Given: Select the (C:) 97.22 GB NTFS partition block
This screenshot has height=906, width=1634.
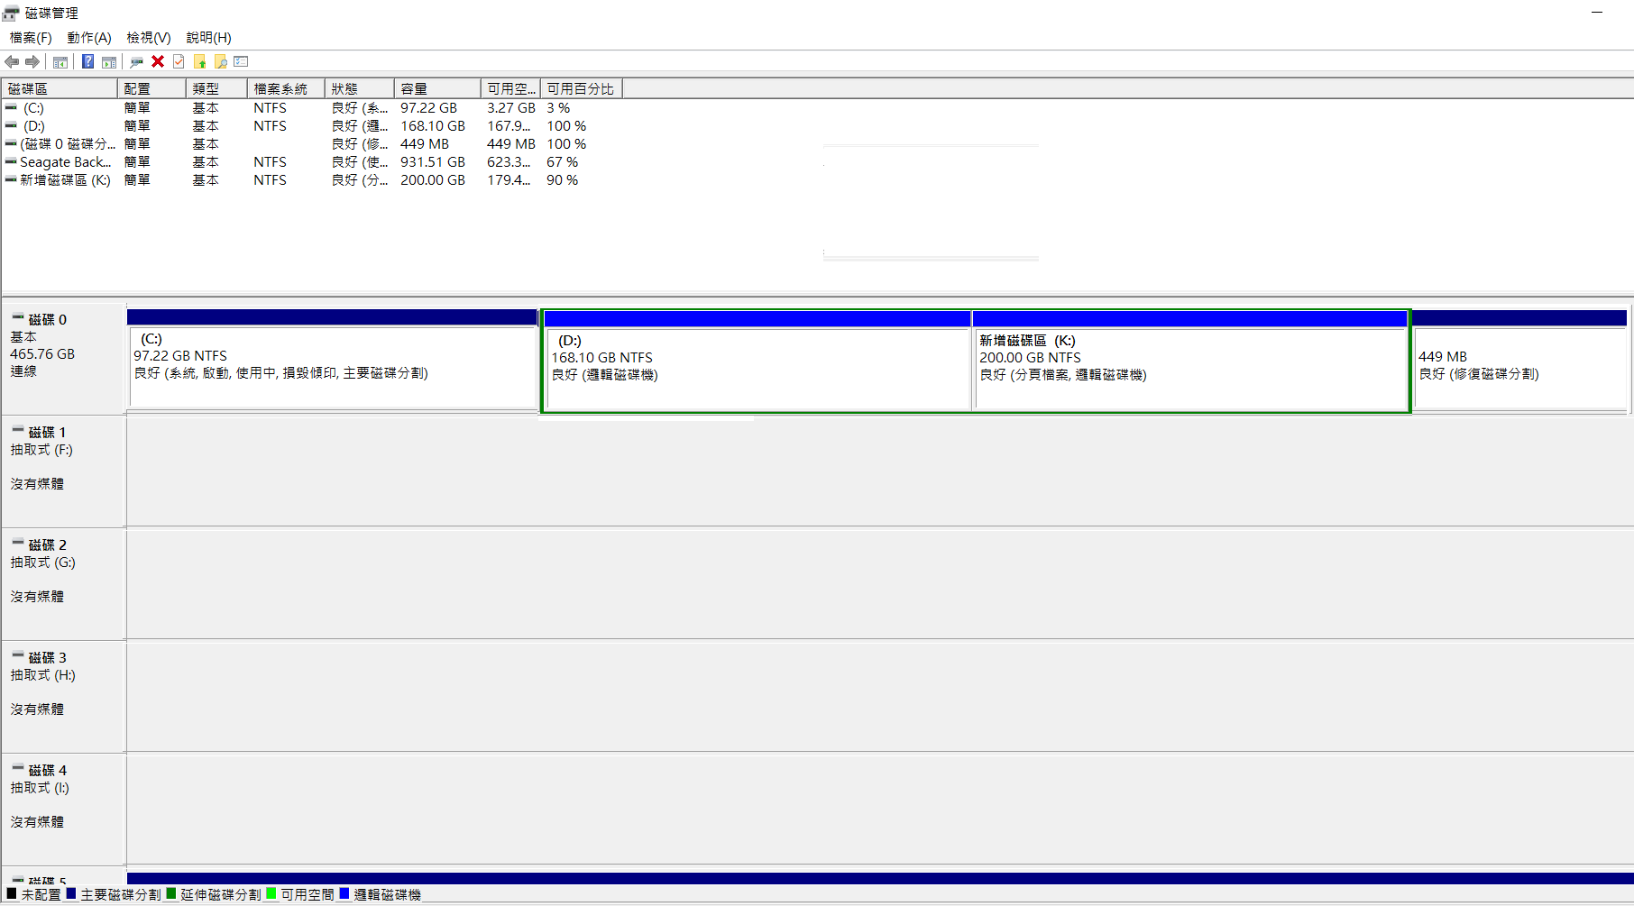Looking at the screenshot, I should (x=333, y=360).
